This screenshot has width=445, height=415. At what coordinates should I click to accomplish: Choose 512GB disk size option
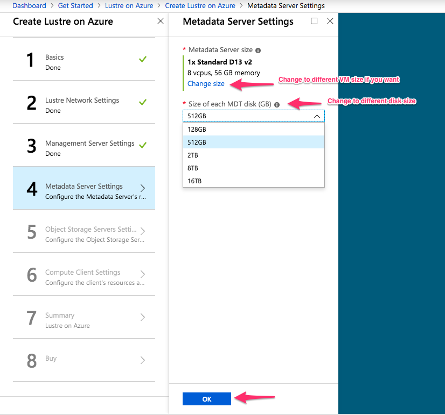[254, 142]
